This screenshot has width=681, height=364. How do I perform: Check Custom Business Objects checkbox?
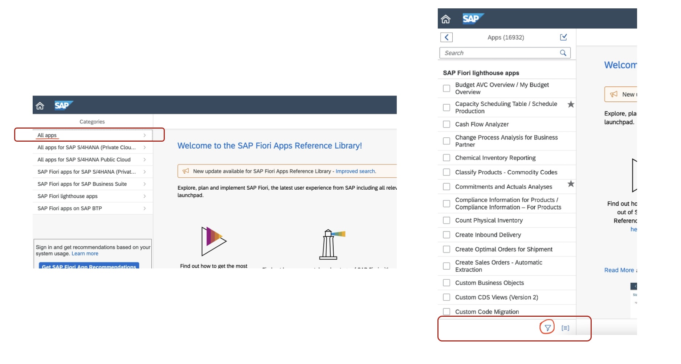(446, 283)
